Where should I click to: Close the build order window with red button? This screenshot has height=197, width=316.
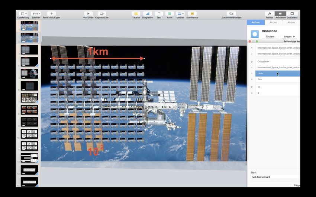click(x=250, y=42)
